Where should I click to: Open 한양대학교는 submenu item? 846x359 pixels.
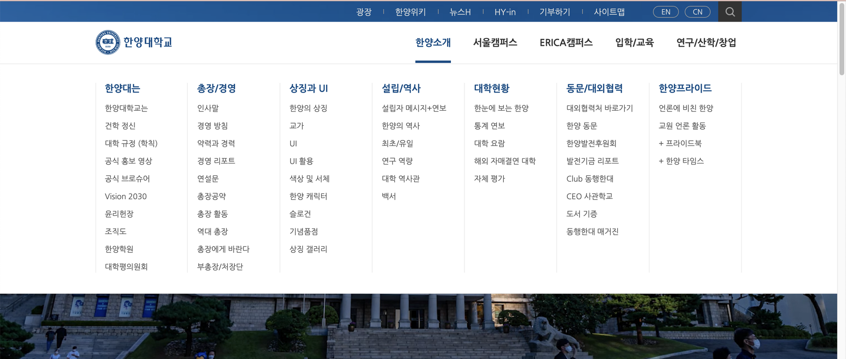126,108
